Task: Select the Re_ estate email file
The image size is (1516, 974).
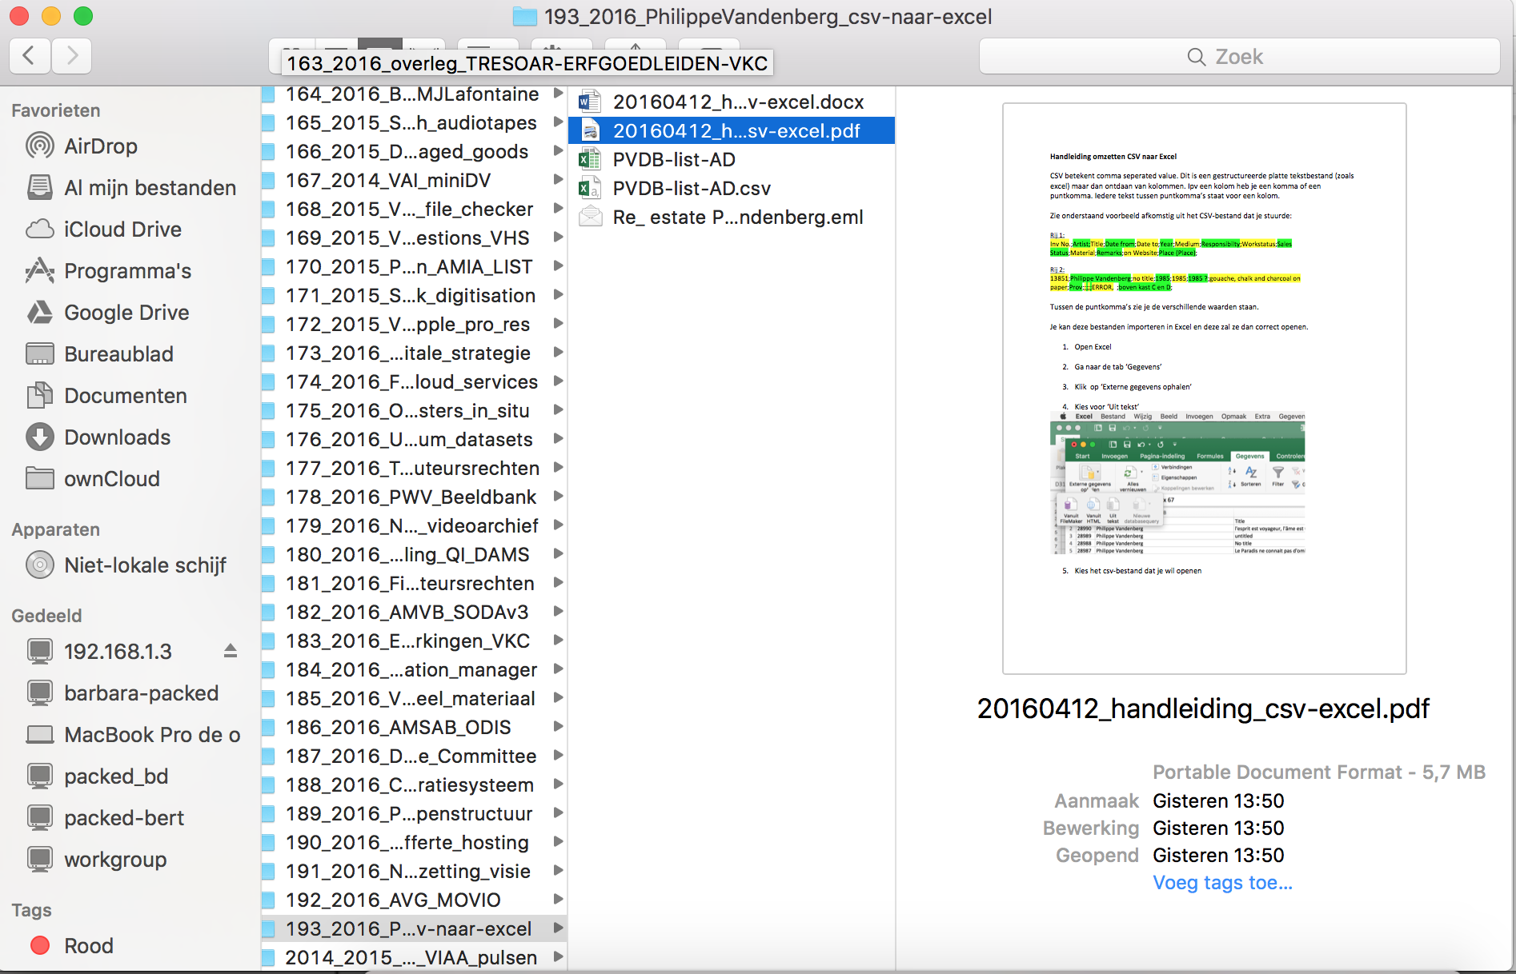Action: (737, 218)
